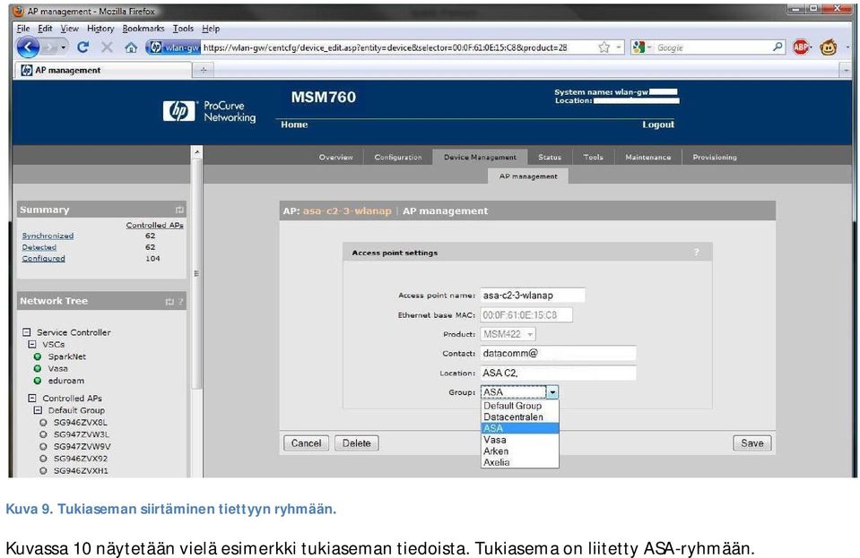Choose Default Group in the Group list
The width and height of the screenshot is (860, 558).
click(x=520, y=406)
